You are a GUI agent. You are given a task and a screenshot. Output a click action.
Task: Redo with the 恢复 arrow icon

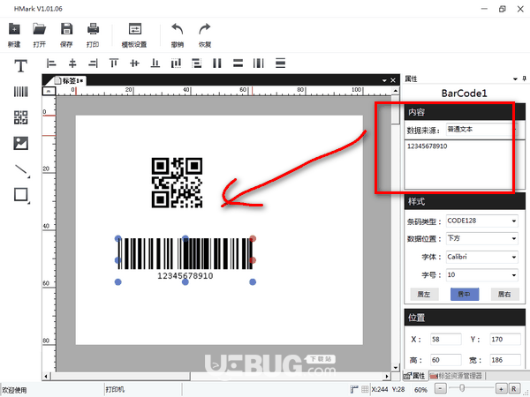pyautogui.click(x=205, y=29)
